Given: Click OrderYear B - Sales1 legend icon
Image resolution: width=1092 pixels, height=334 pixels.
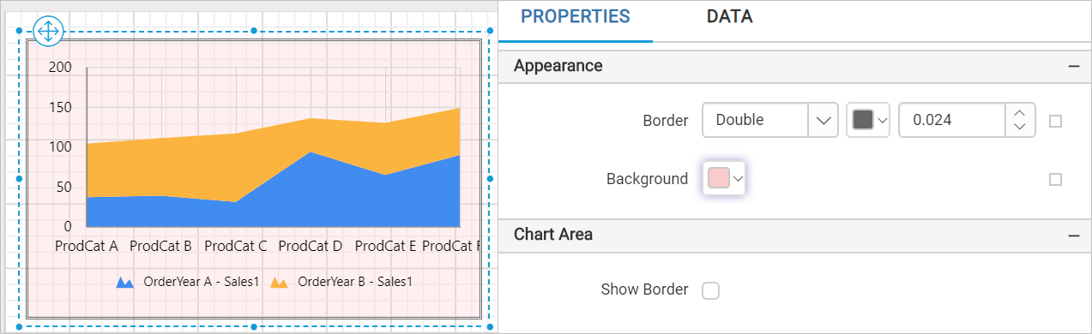Looking at the screenshot, I should tap(279, 282).
